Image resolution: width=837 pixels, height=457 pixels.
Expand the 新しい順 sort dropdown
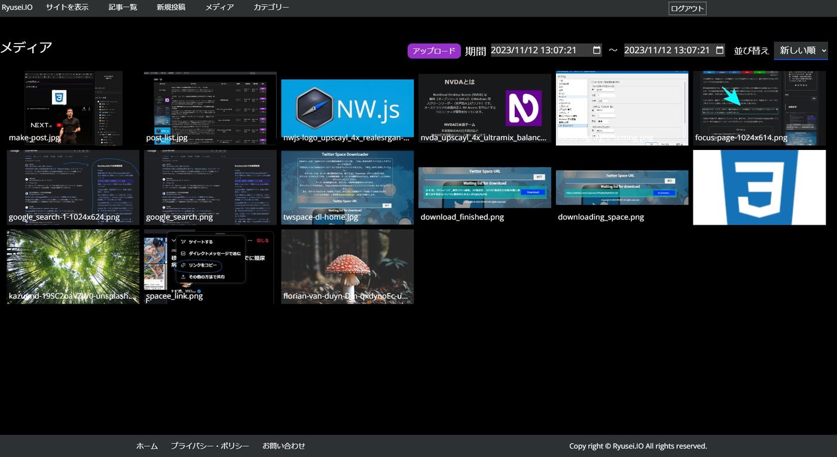[801, 51]
